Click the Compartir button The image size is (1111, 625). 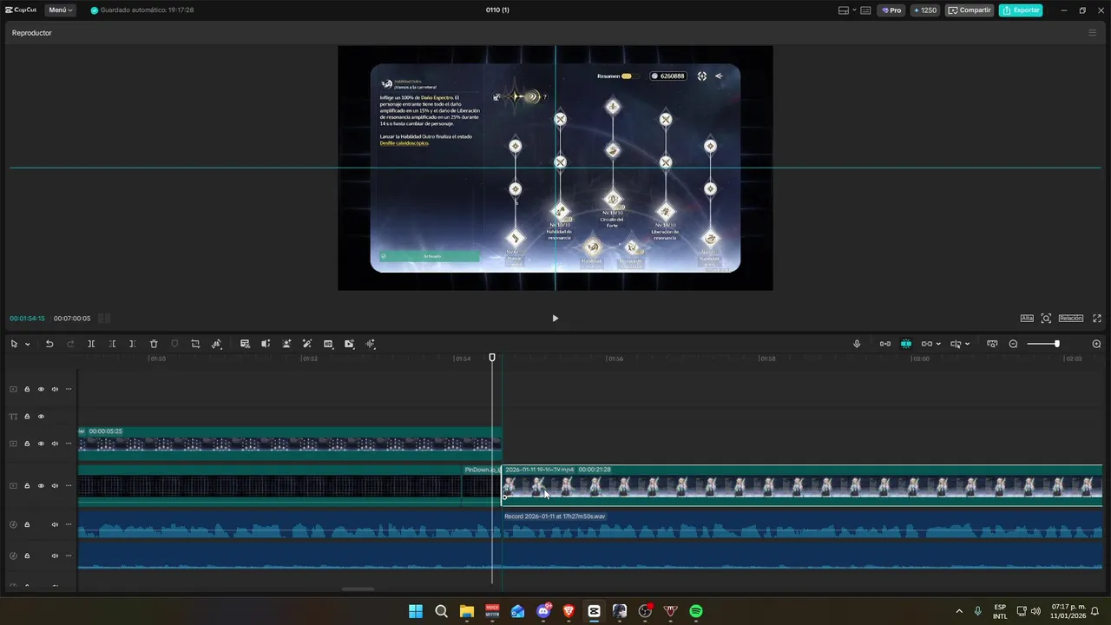[x=970, y=10]
